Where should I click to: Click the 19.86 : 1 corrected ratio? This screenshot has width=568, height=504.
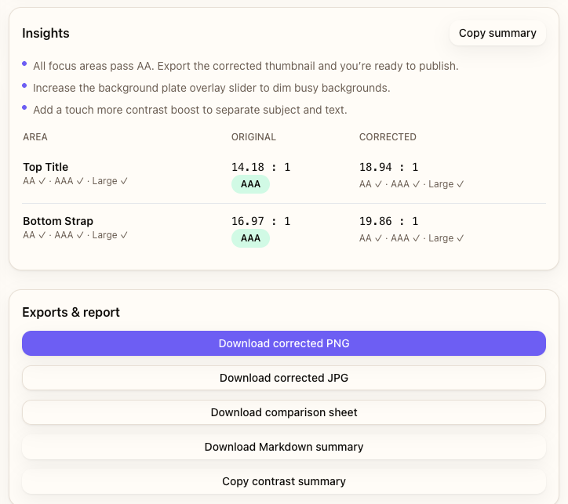click(x=388, y=221)
